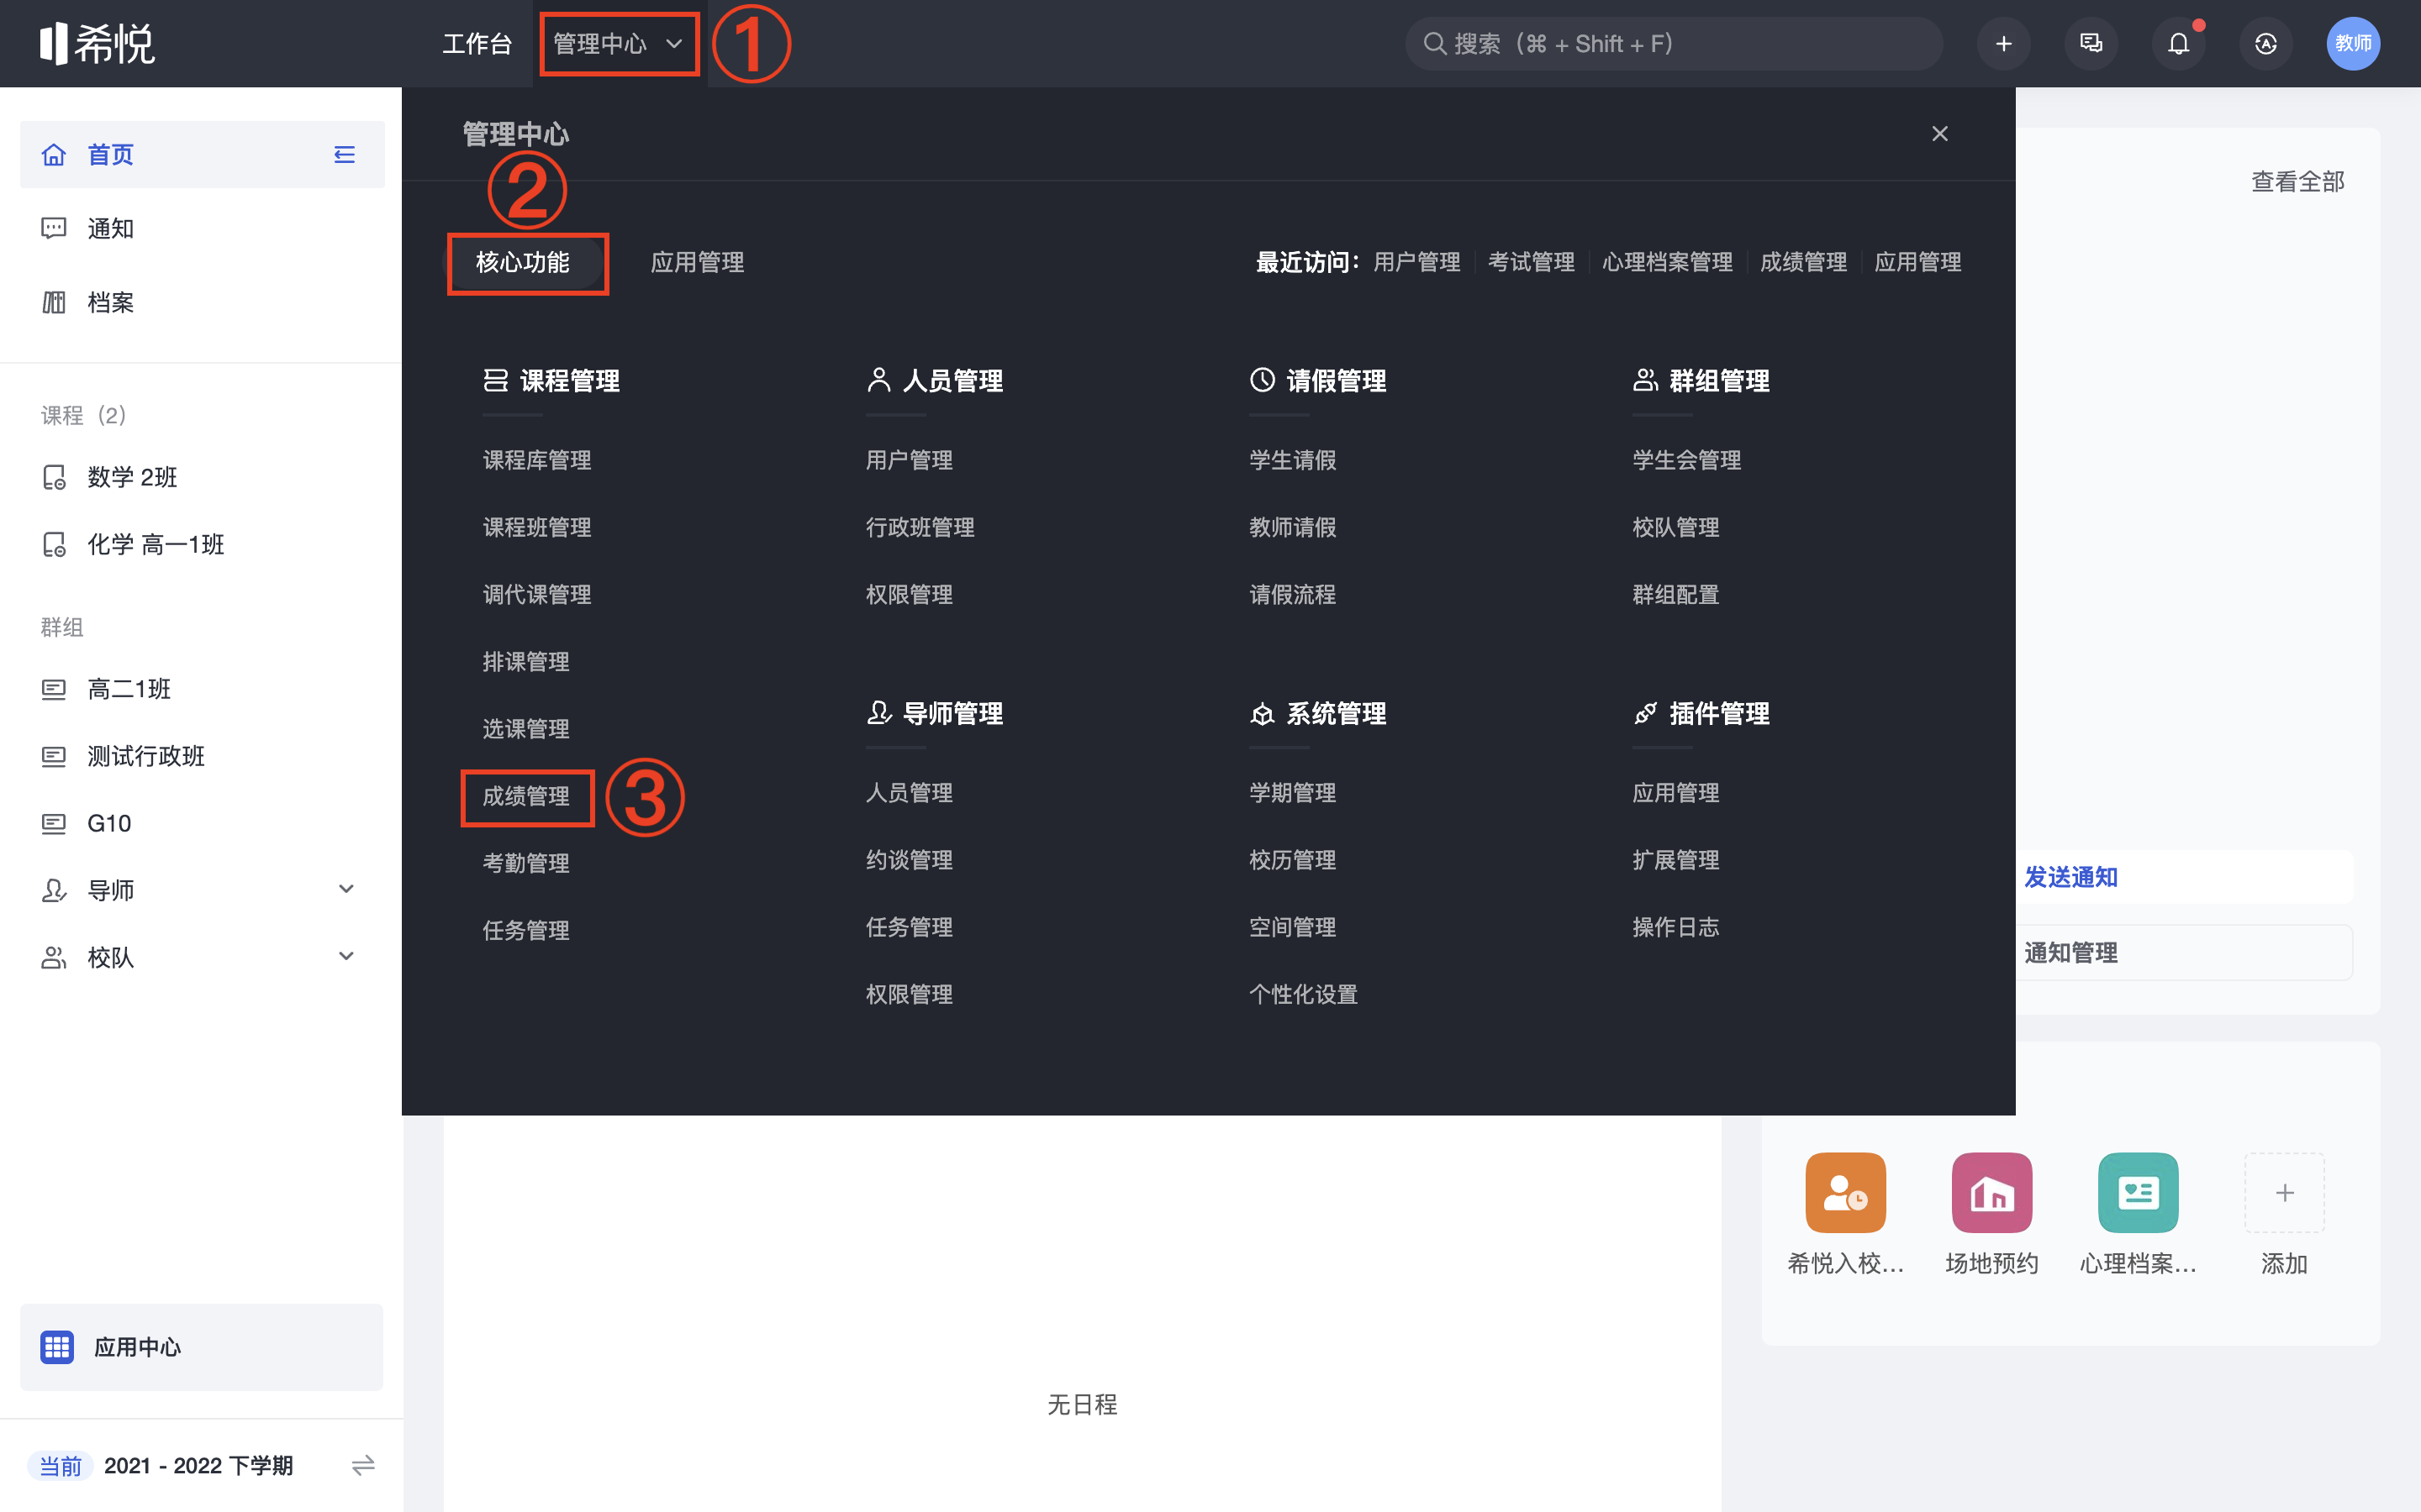Open recent link 心理档案管理
Viewport: 2421px width, 1512px height.
coord(1668,262)
